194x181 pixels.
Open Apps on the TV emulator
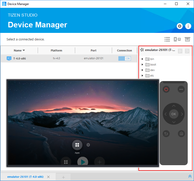tap(77, 145)
